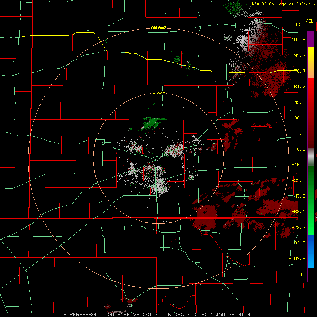Select the -0.9 velocity scale value

coord(300,149)
